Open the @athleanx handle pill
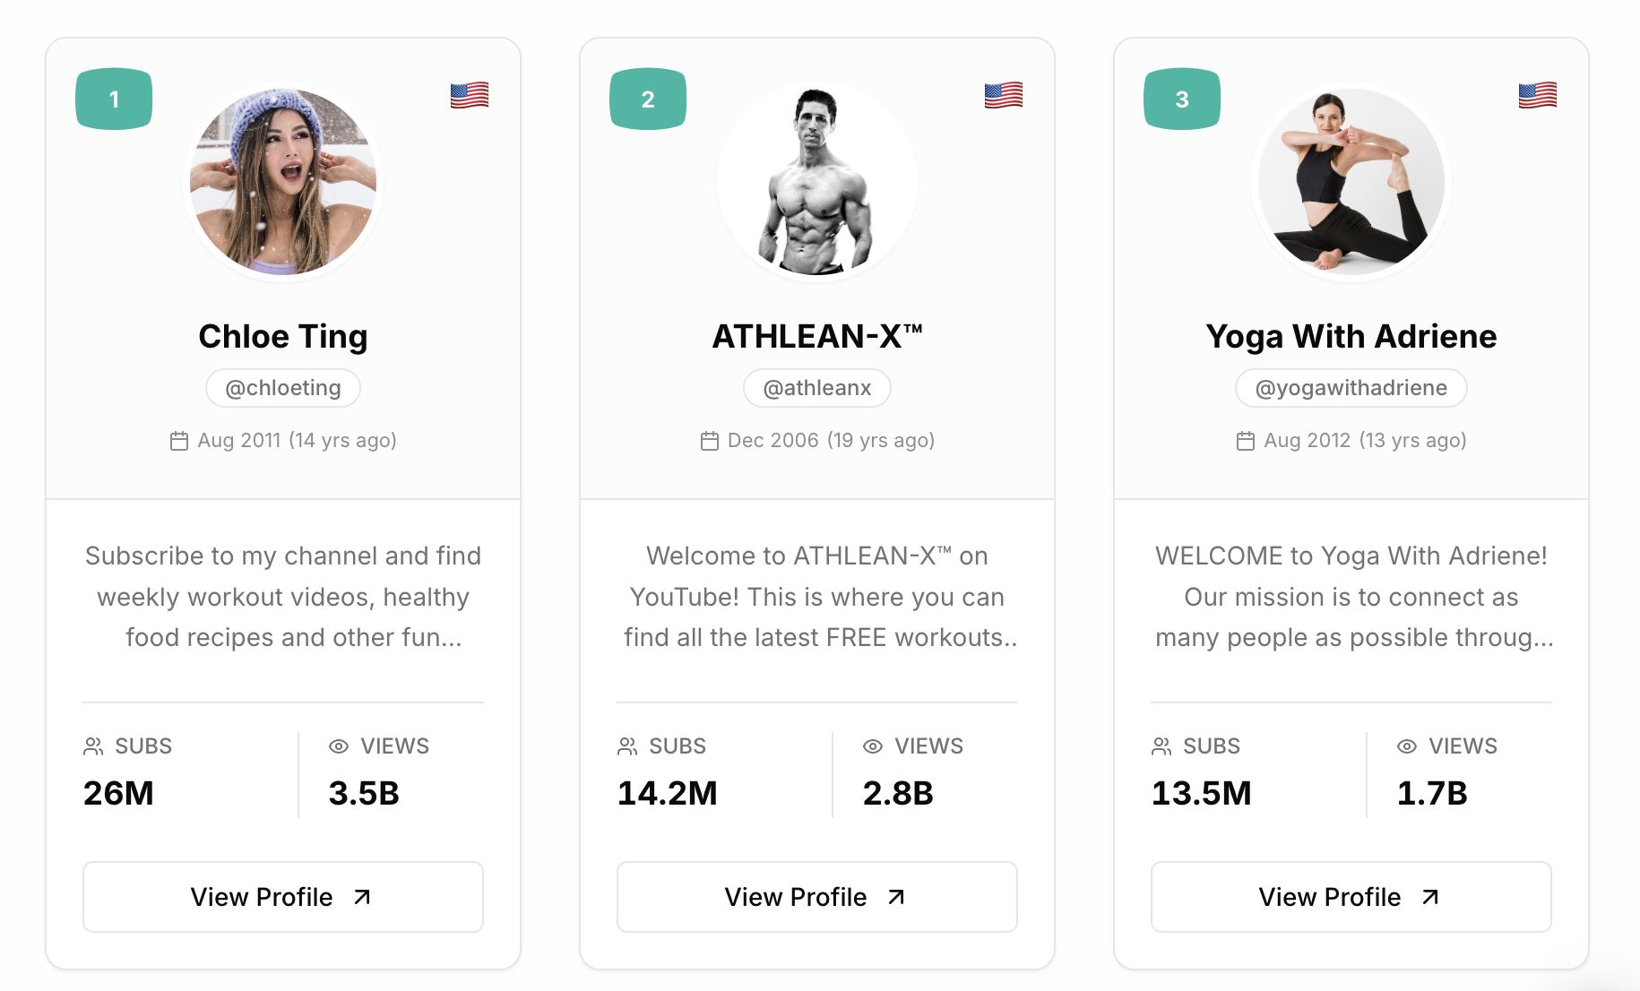Screen dimensions: 1640x991 (816, 388)
